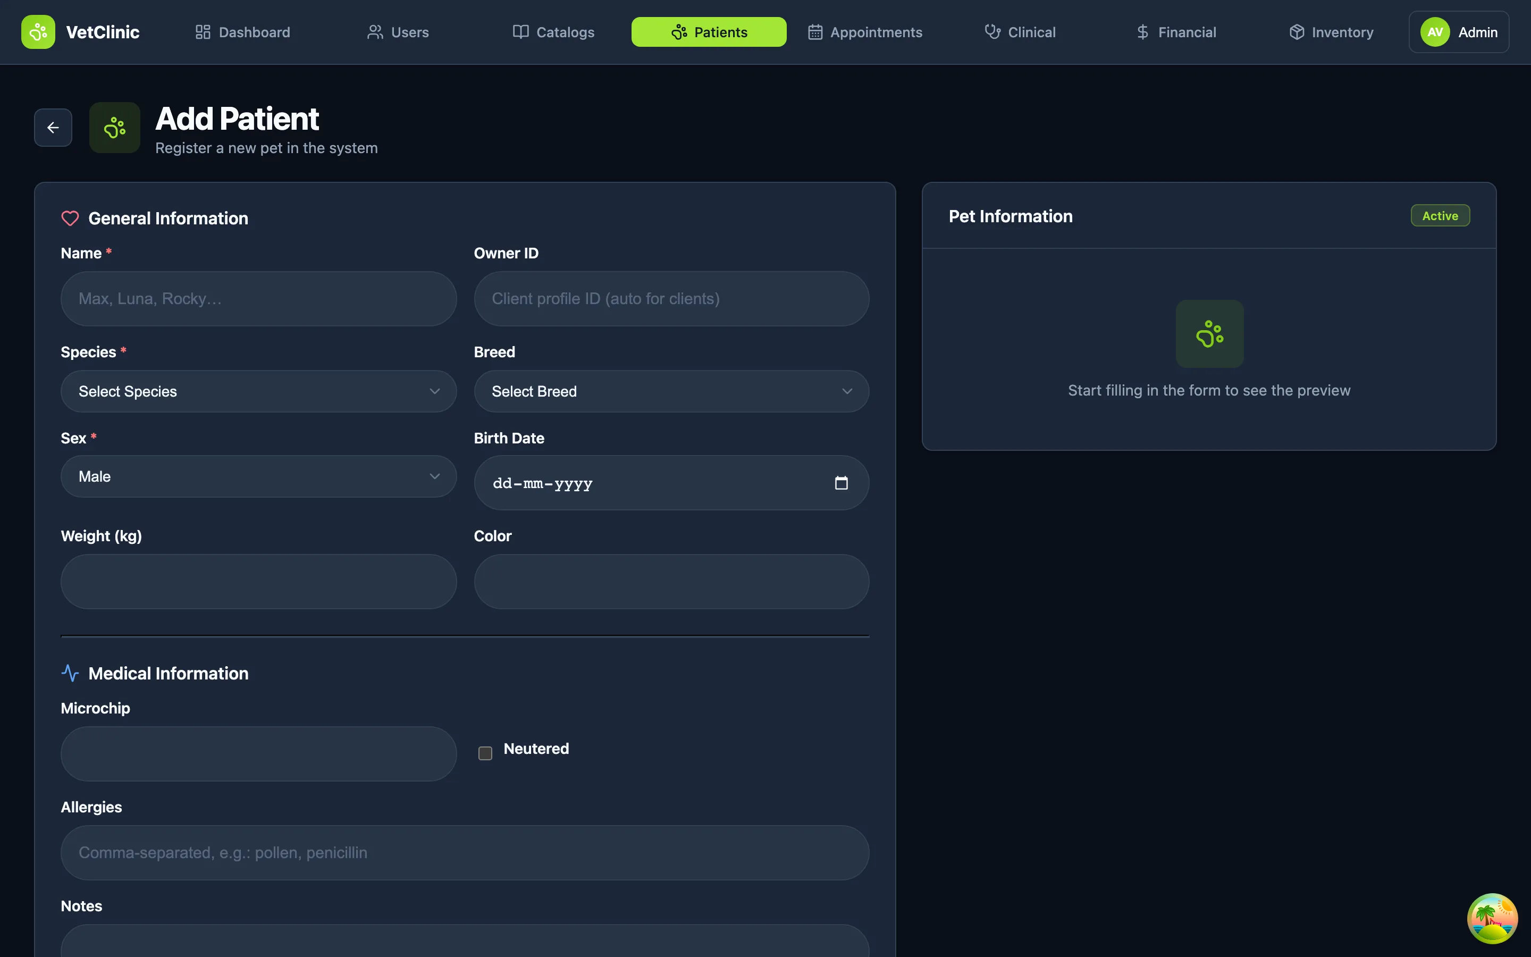Click the AV avatar icon
Image resolution: width=1531 pixels, height=957 pixels.
(1435, 32)
